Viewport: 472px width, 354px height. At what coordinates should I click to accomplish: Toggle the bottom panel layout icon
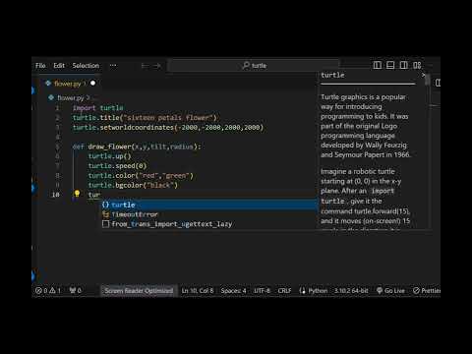tap(390, 65)
